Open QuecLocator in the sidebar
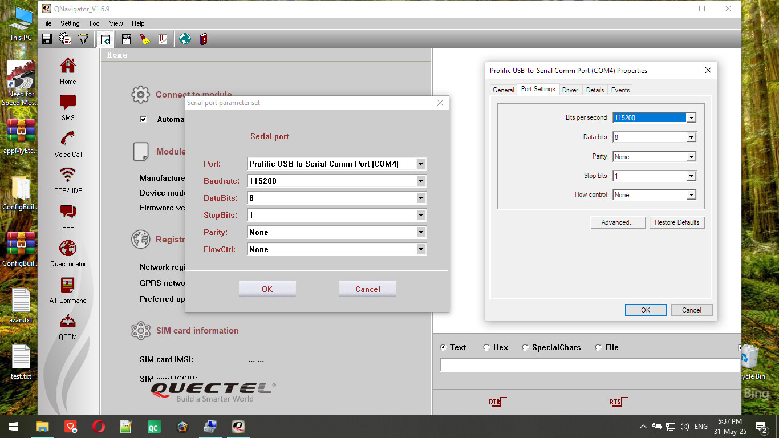Image resolution: width=779 pixels, height=438 pixels. pyautogui.click(x=68, y=254)
